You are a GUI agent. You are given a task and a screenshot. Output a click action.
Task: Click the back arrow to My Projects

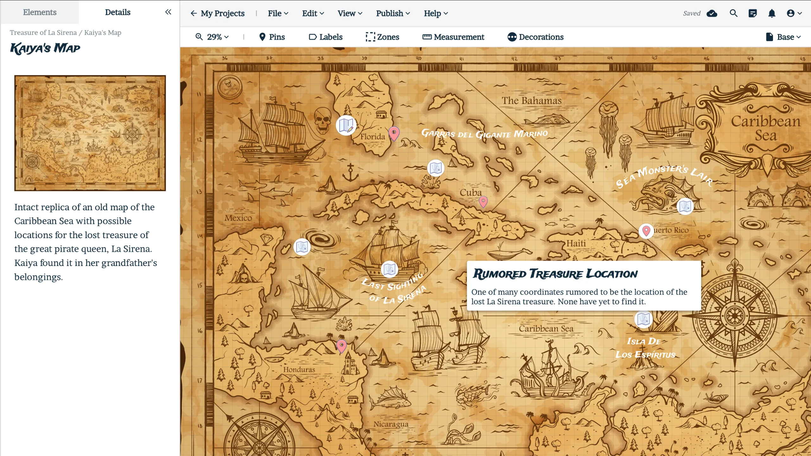pos(194,13)
